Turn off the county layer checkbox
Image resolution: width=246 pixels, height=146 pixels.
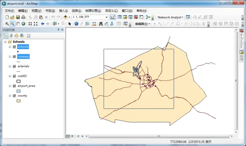coord(15,96)
